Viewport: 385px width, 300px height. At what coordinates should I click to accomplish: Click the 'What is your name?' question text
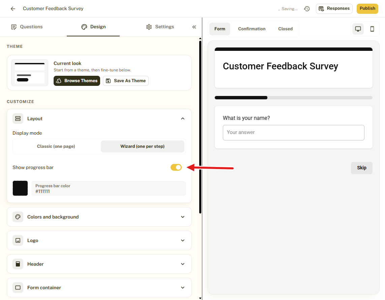pos(246,118)
